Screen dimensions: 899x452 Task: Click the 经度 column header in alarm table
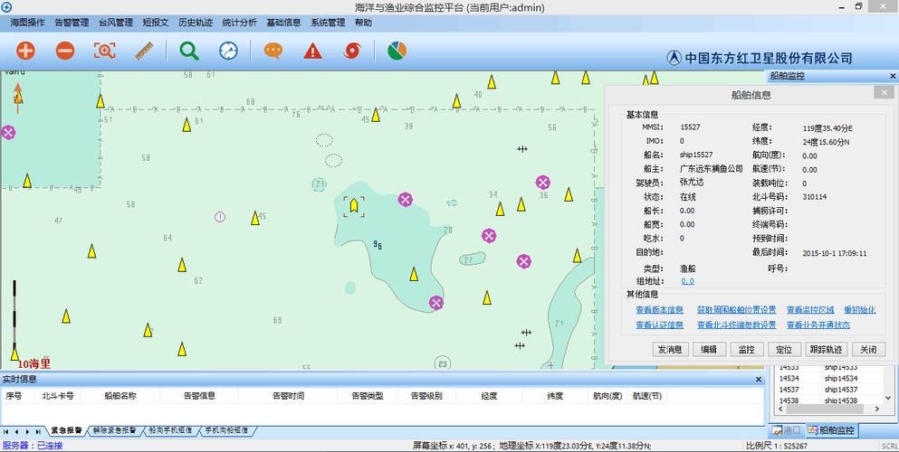pos(489,396)
